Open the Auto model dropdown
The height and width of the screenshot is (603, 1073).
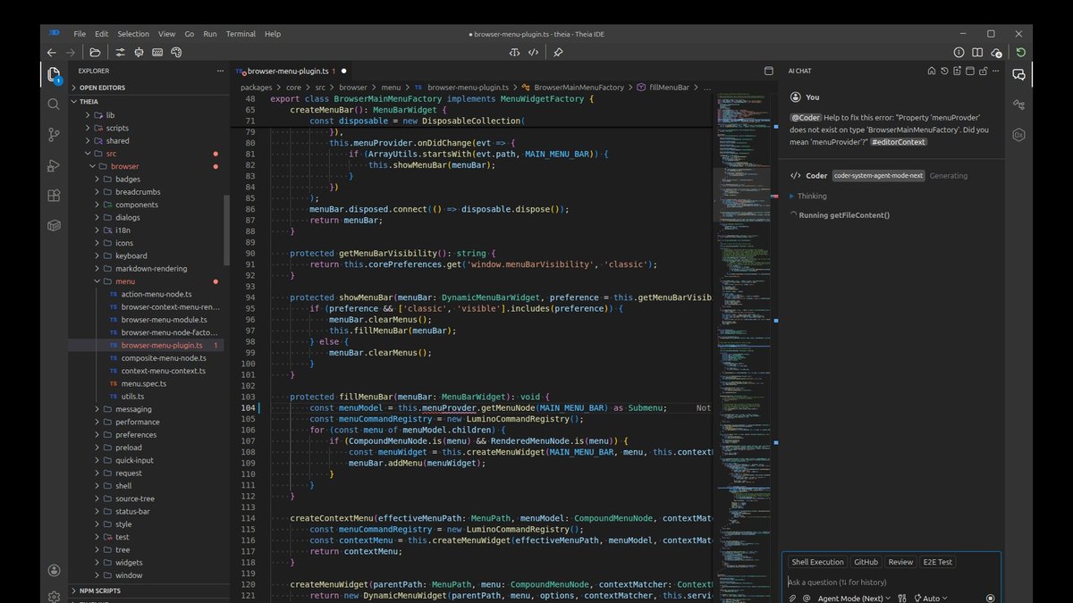[x=931, y=599]
